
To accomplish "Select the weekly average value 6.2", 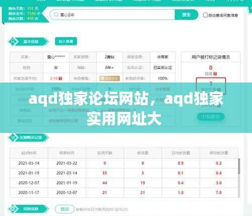I will [219, 163].
